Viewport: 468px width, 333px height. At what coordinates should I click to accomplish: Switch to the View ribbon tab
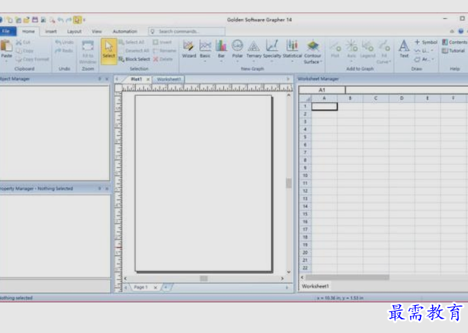(x=97, y=31)
